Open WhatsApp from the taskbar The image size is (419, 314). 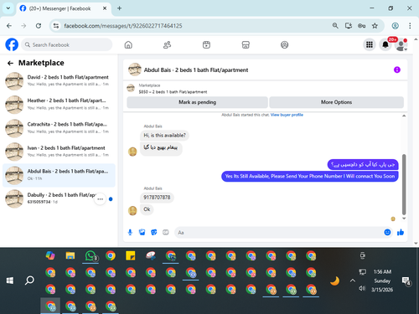click(x=91, y=255)
